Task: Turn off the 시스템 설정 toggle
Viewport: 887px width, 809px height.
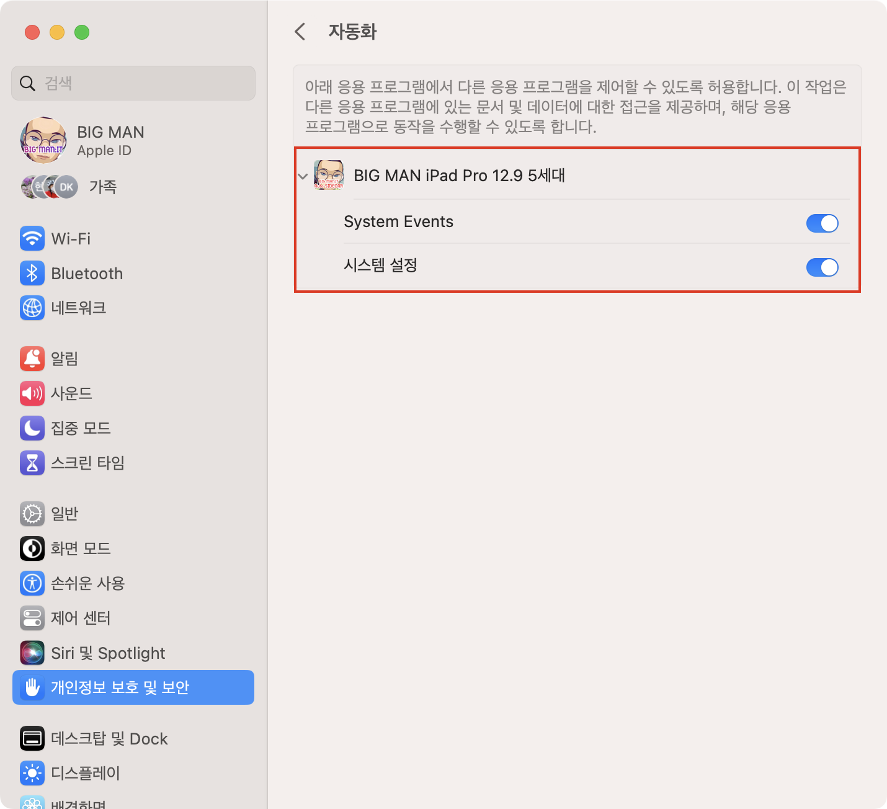Action: point(822,267)
